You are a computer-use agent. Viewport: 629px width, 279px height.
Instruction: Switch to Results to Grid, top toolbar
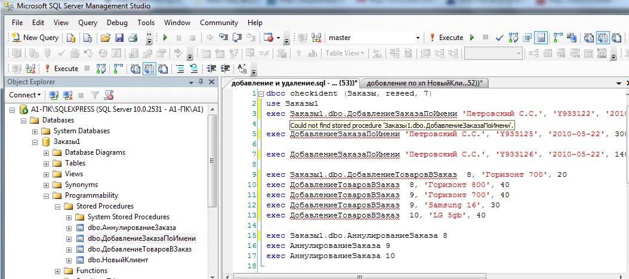pos(602,38)
